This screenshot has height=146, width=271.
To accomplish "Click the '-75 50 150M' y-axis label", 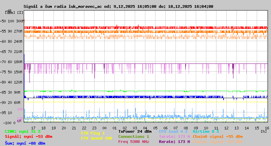I will pyautogui.click(x=11, y=72).
